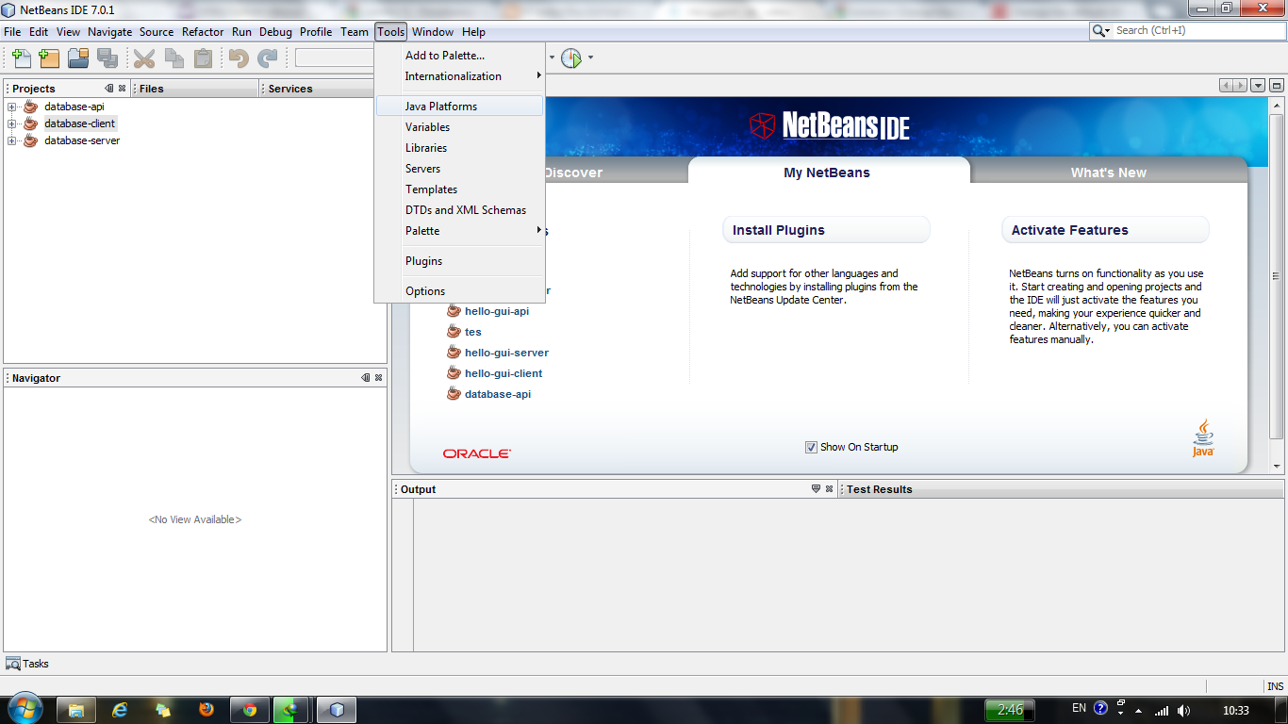Create a new project using toolbar icon
Viewport: 1288px width, 724px height.
click(49, 58)
